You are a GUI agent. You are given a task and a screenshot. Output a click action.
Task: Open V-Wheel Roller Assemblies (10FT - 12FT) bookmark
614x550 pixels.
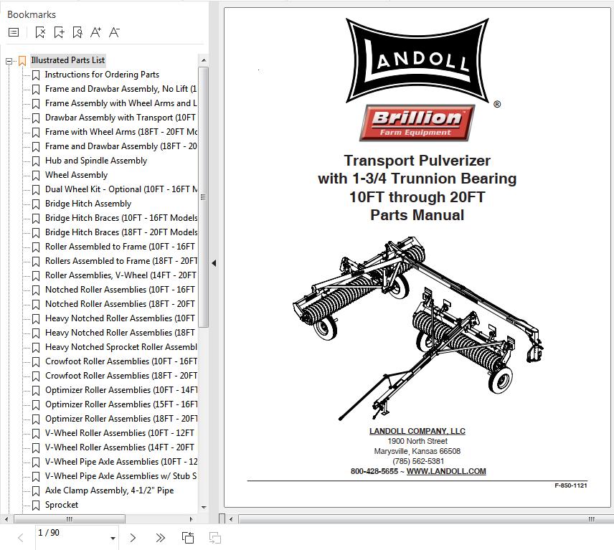coord(120,433)
